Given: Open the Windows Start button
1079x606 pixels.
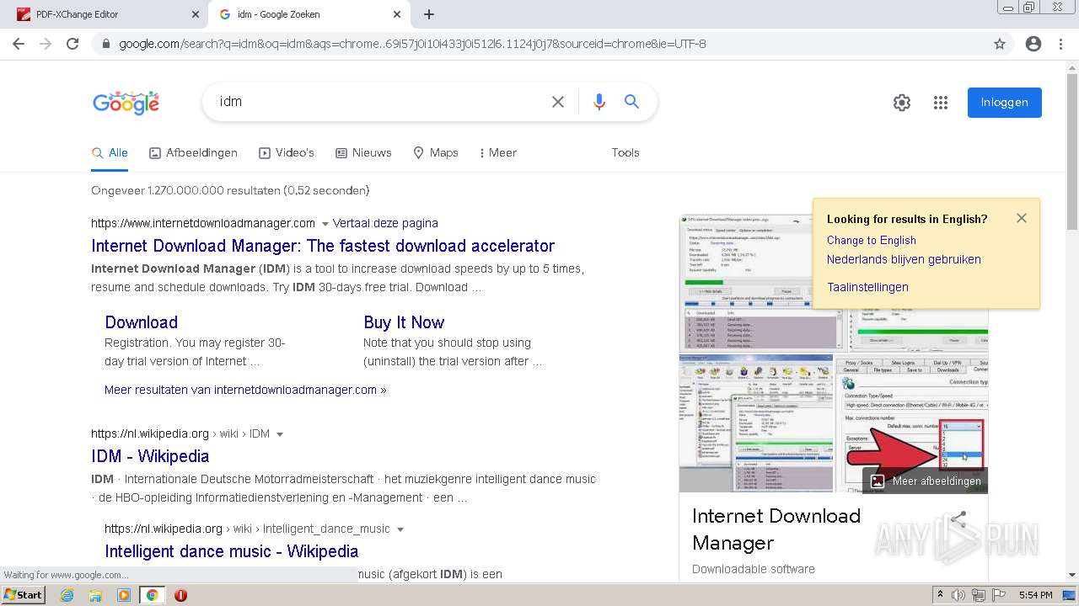Looking at the screenshot, I should coord(24,595).
